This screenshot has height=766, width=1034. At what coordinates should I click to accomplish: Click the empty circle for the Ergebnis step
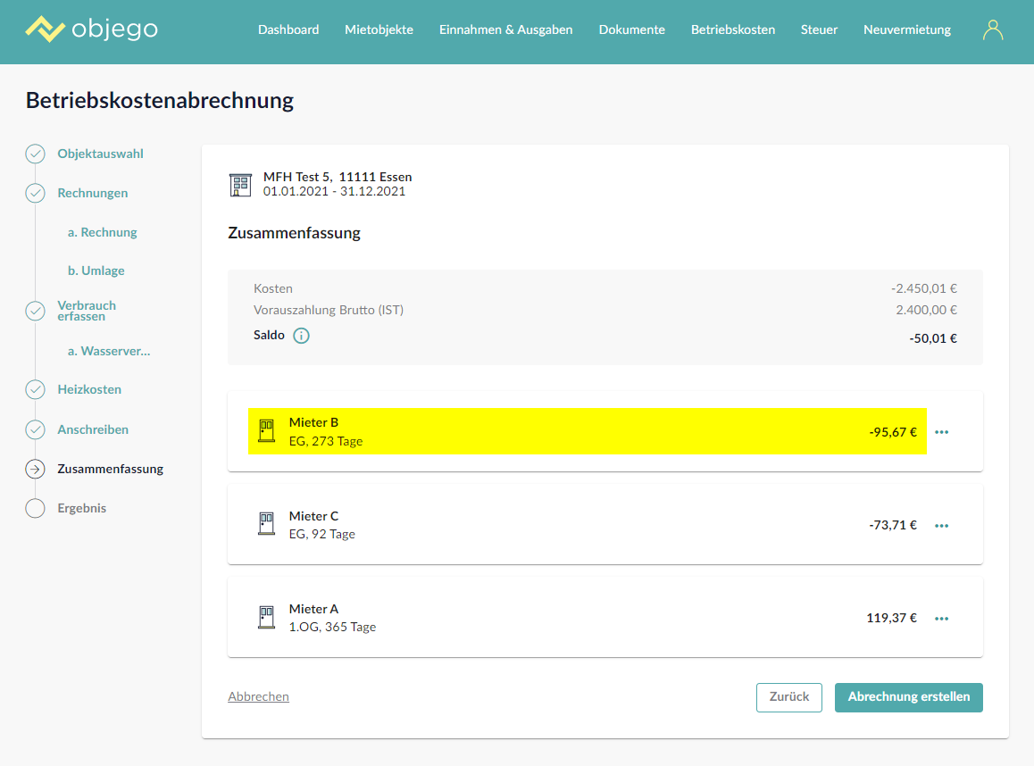(35, 508)
